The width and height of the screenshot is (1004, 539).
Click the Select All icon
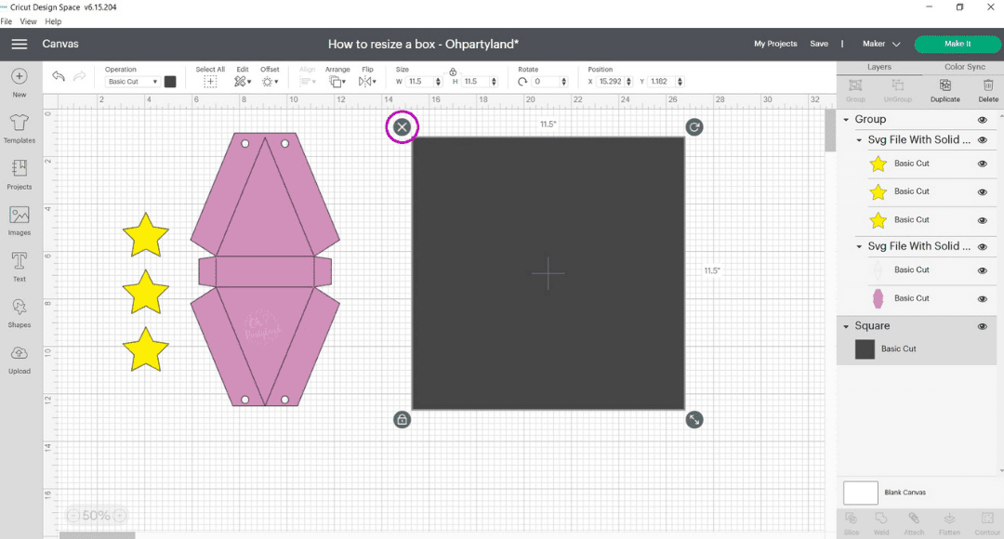(x=210, y=81)
